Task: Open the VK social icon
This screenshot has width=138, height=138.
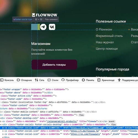Action: pos(52,27)
